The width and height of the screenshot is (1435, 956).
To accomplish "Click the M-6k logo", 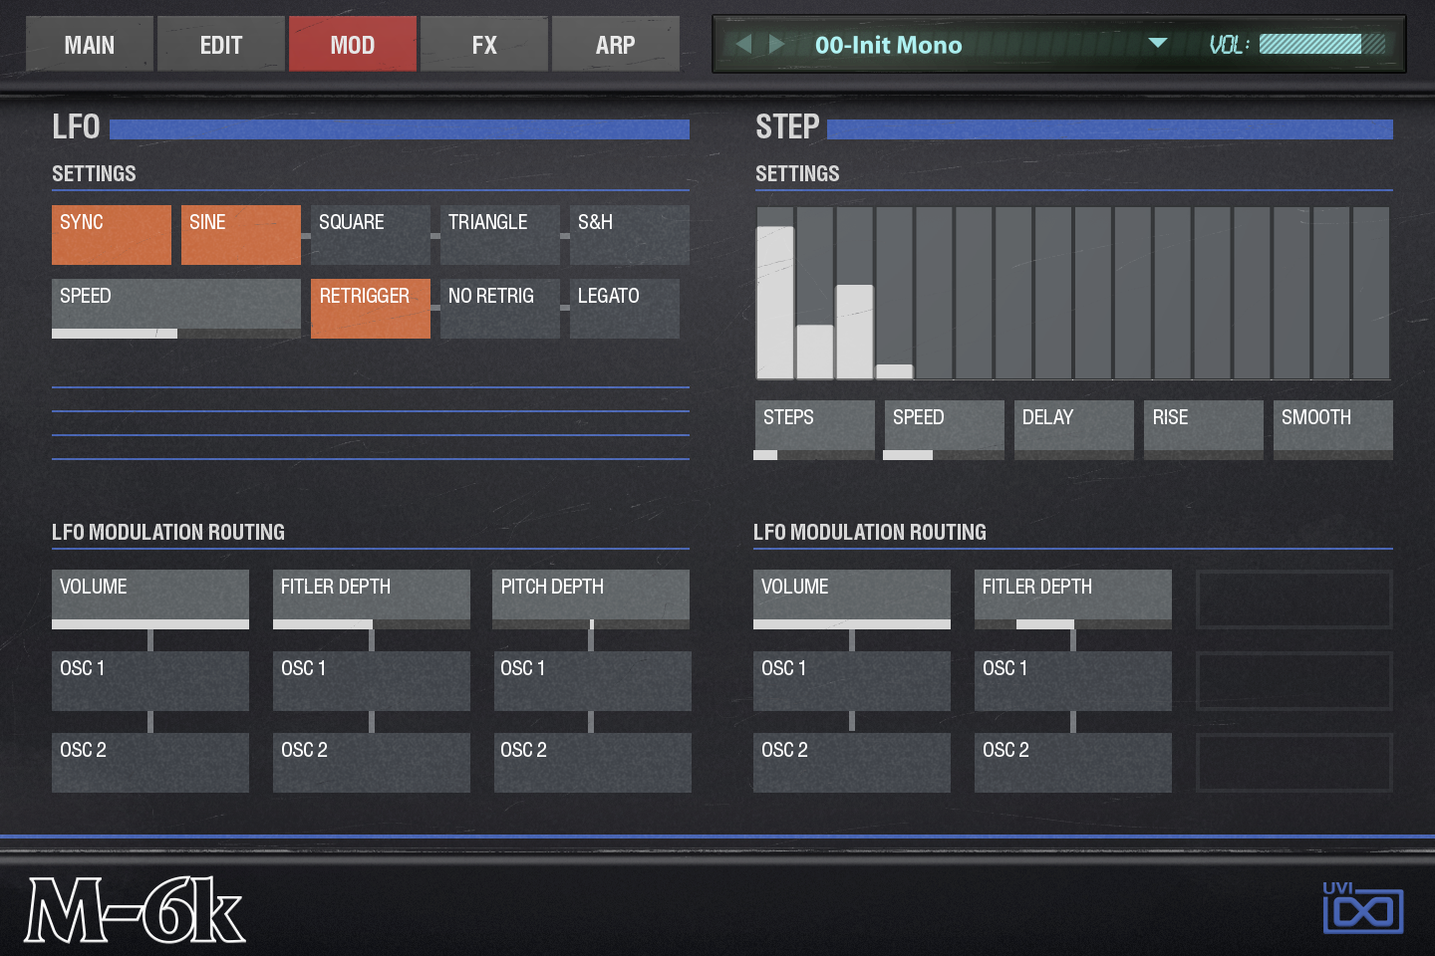I will pos(135,910).
